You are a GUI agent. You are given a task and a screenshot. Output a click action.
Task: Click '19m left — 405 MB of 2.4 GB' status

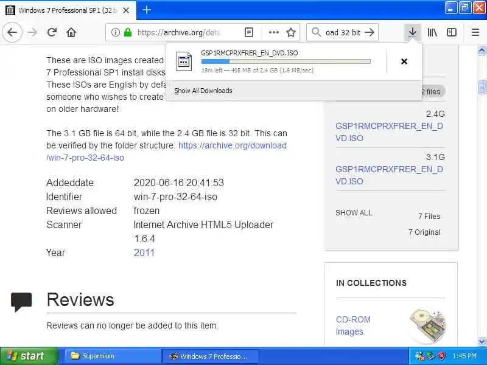257,71
